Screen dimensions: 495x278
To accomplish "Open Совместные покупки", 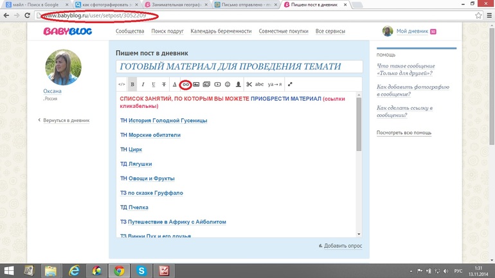I will pos(283,31).
